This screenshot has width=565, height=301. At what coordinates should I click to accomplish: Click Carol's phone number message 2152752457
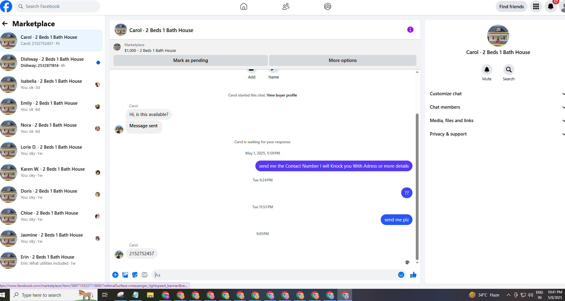[x=142, y=254]
